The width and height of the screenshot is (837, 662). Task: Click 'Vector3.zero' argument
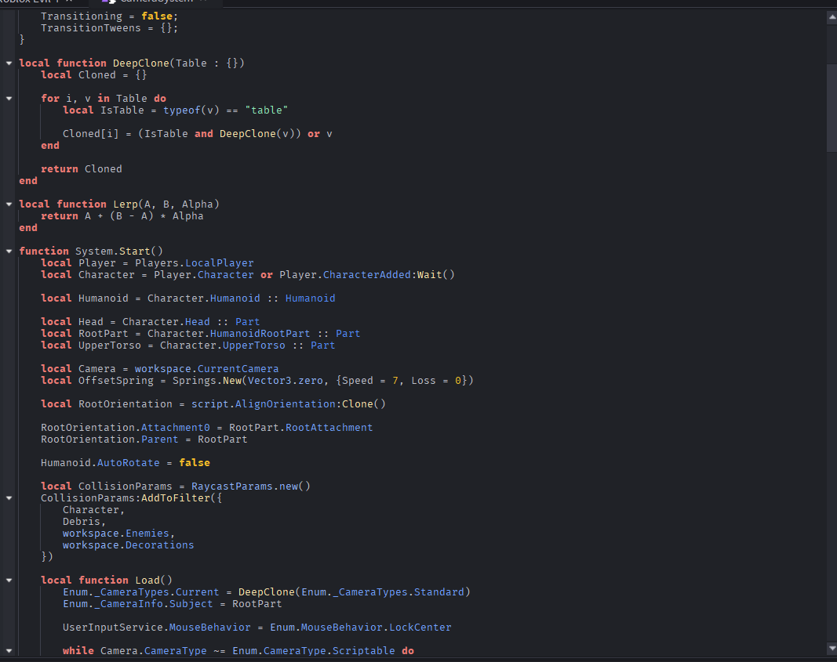(x=286, y=380)
